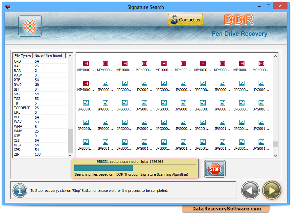Select the WMV file type row
The width and height of the screenshot is (292, 214).
click(40, 131)
